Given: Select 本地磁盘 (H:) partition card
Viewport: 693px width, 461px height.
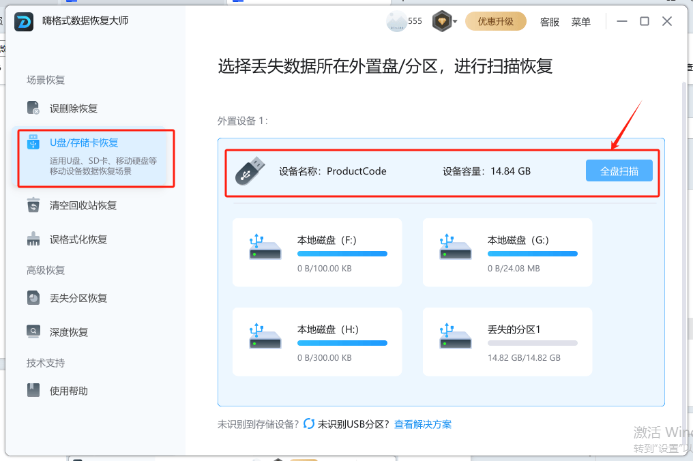Looking at the screenshot, I should 317,342.
